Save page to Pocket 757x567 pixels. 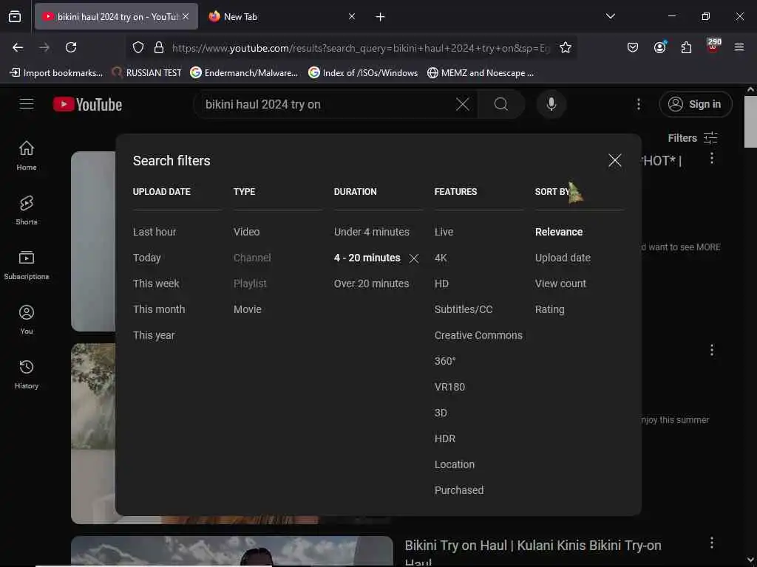[x=633, y=47]
